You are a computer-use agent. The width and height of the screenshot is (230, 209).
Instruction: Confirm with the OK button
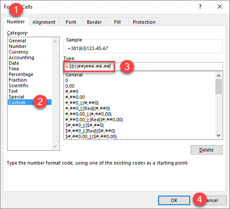click(174, 200)
